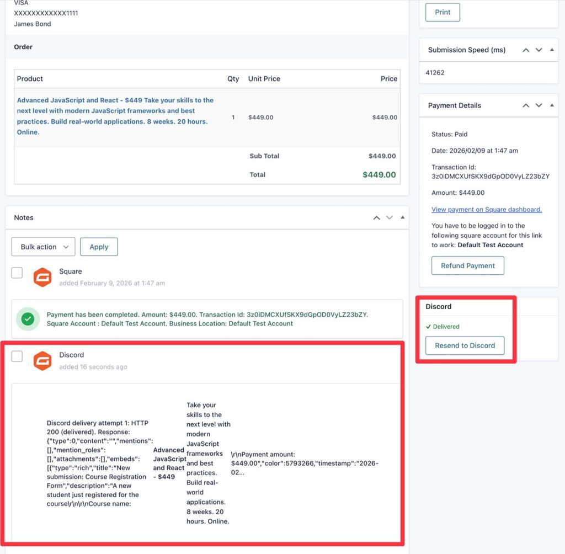Move Payment Details panel down
Viewport: 565px width, 554px height.
(539, 105)
